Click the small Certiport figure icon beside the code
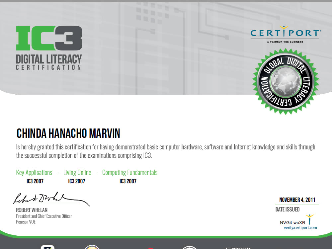332x249 pixels. click(309, 219)
